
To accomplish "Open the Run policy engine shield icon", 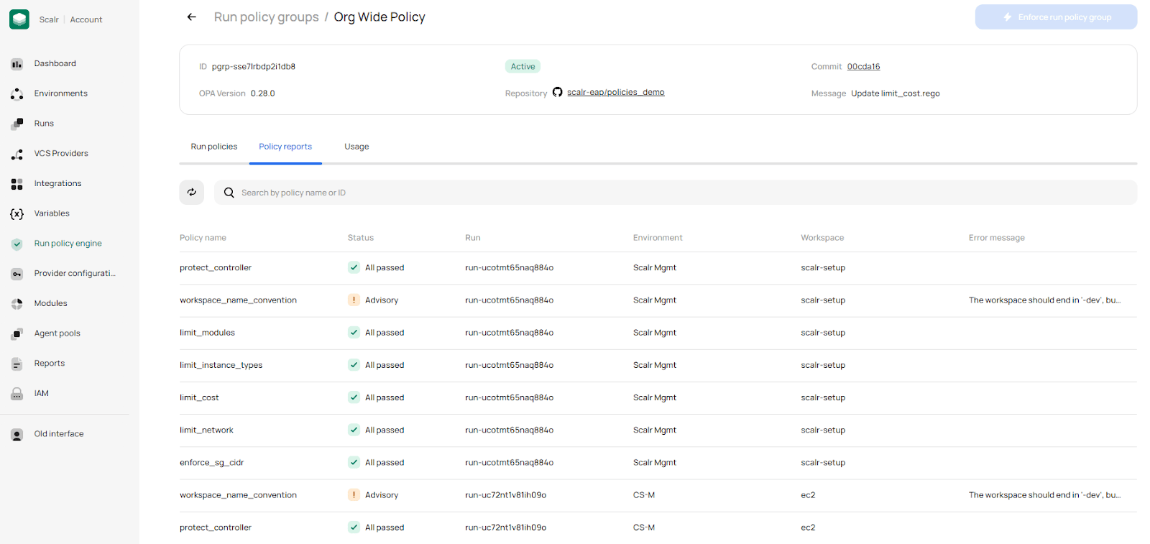I will [17, 244].
